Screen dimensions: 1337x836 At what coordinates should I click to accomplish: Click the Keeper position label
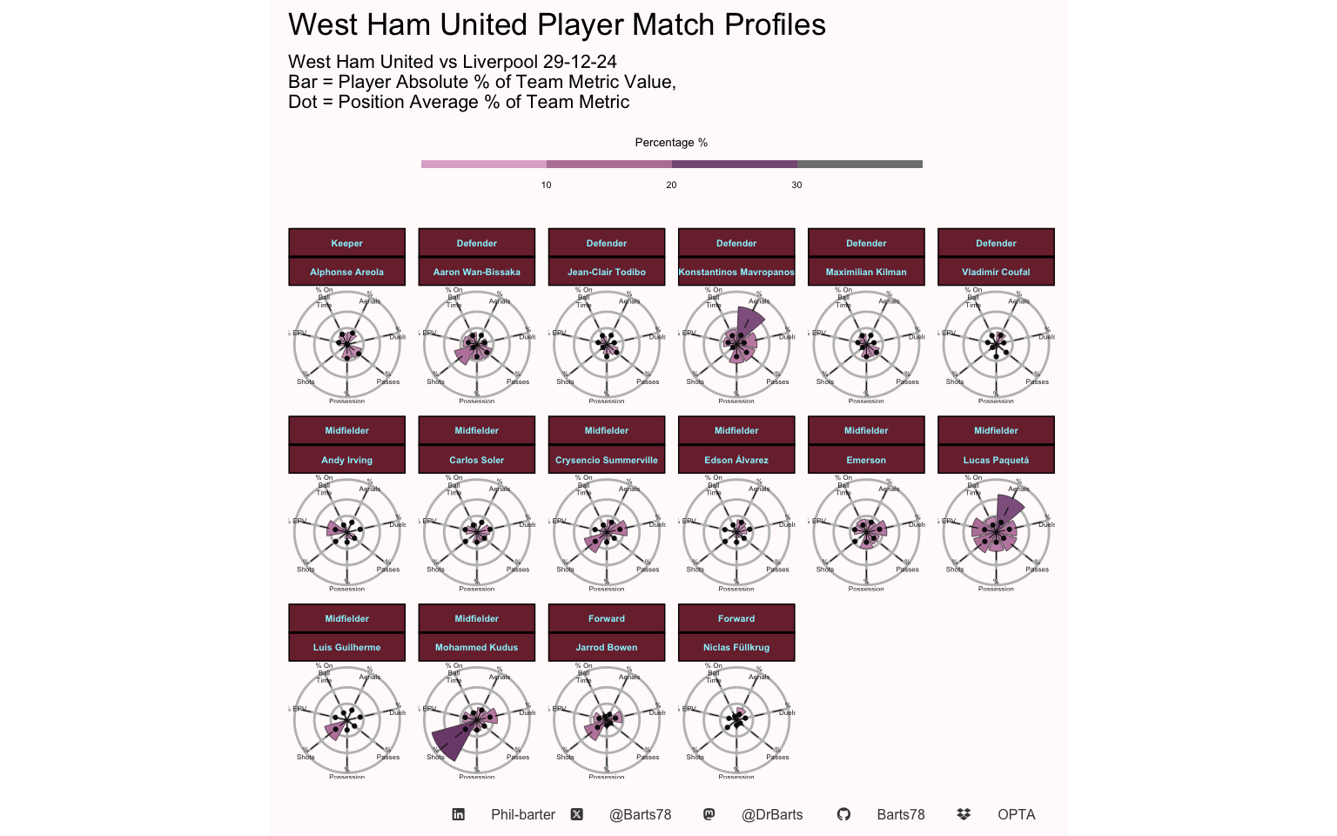(346, 243)
